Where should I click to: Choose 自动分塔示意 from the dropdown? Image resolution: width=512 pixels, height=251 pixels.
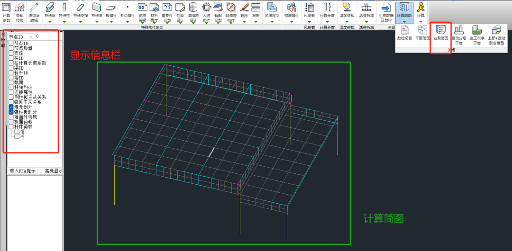tap(459, 35)
